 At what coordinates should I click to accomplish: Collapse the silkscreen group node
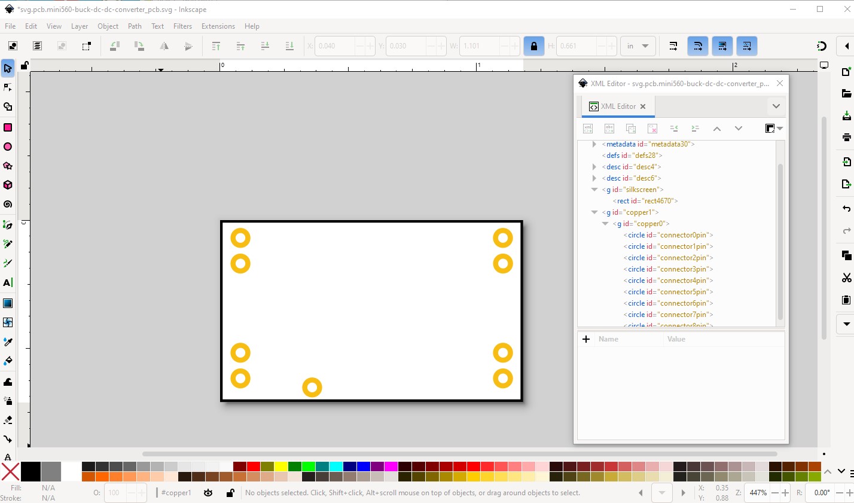coord(594,190)
